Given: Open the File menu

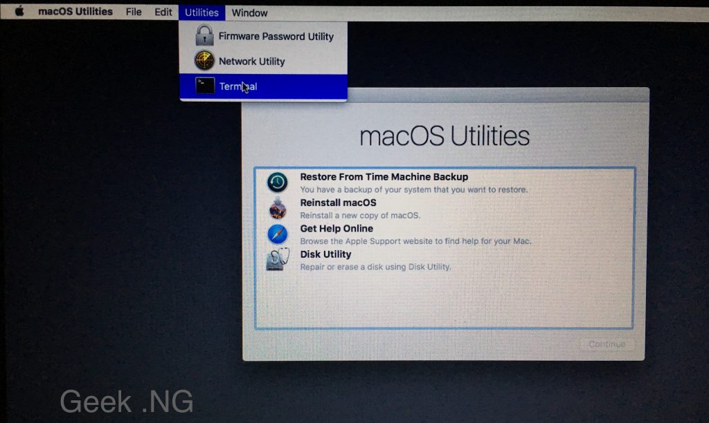Looking at the screenshot, I should (x=134, y=12).
